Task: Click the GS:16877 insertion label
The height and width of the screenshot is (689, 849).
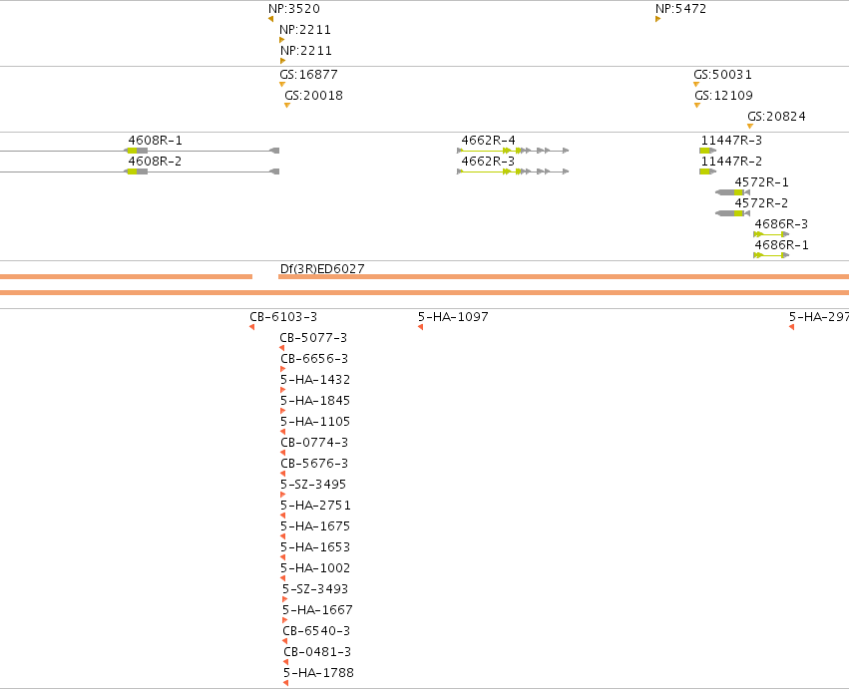Action: (x=308, y=74)
